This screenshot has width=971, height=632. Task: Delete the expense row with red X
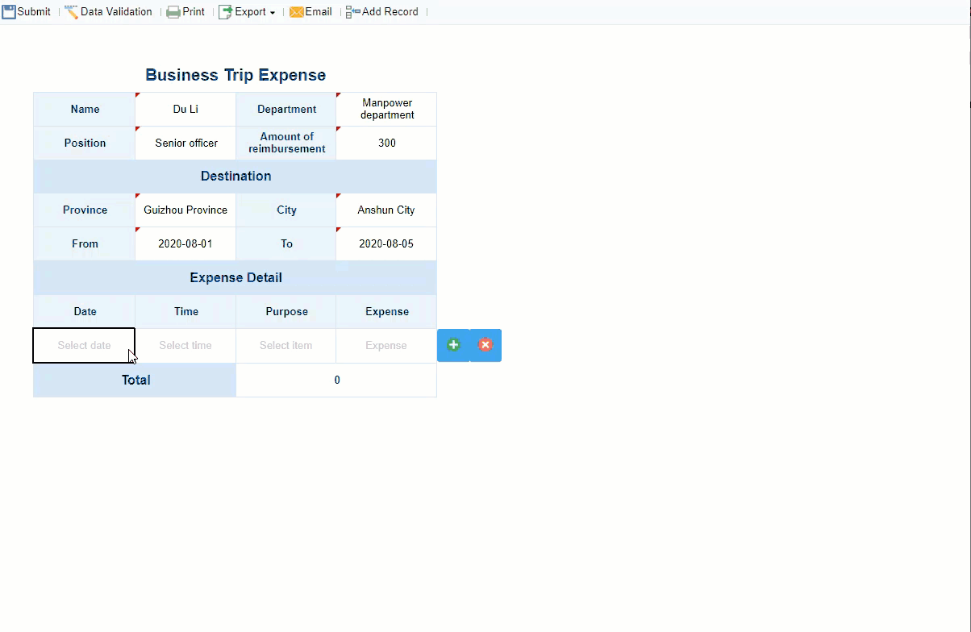click(x=485, y=345)
